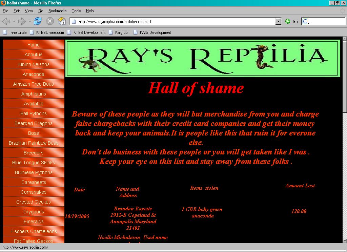347x252 pixels.
Task: Click the Firefox throbber activity icon
Action: 343,11
